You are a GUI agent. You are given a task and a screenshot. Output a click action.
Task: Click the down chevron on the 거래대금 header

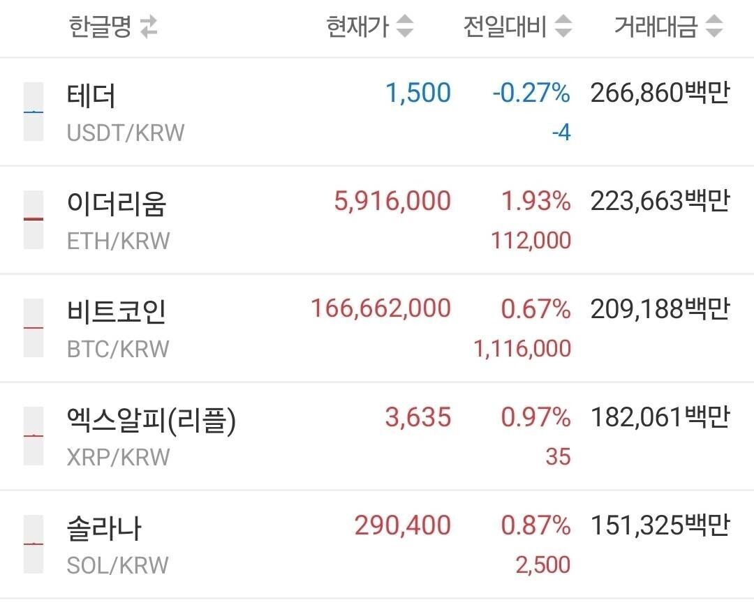pyautogui.click(x=714, y=32)
